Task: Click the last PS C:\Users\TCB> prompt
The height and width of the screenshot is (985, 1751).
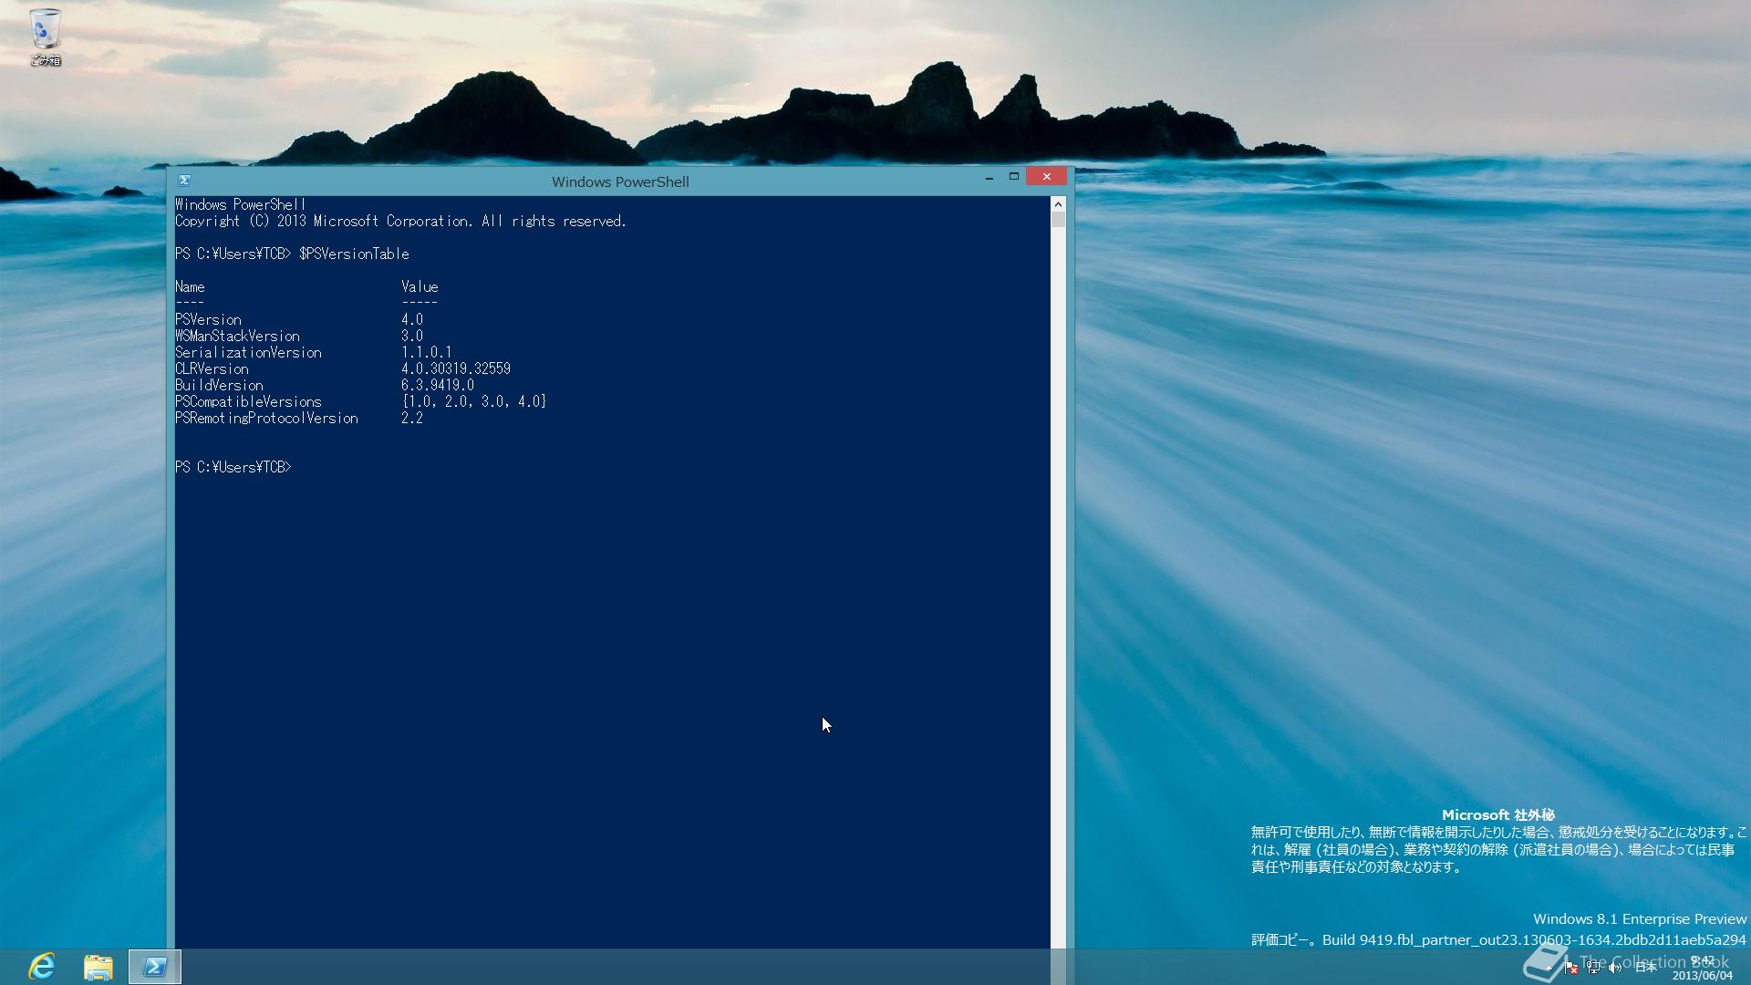Action: [233, 467]
